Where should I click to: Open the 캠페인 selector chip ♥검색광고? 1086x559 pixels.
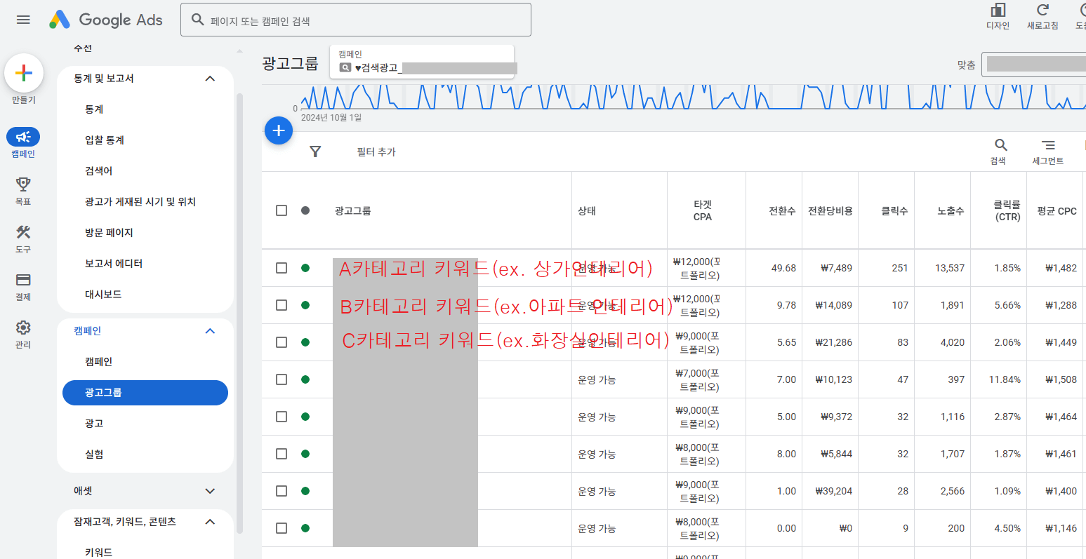(422, 62)
